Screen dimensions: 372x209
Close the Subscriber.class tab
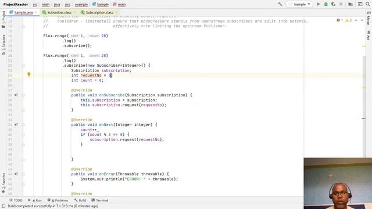pos(74,12)
